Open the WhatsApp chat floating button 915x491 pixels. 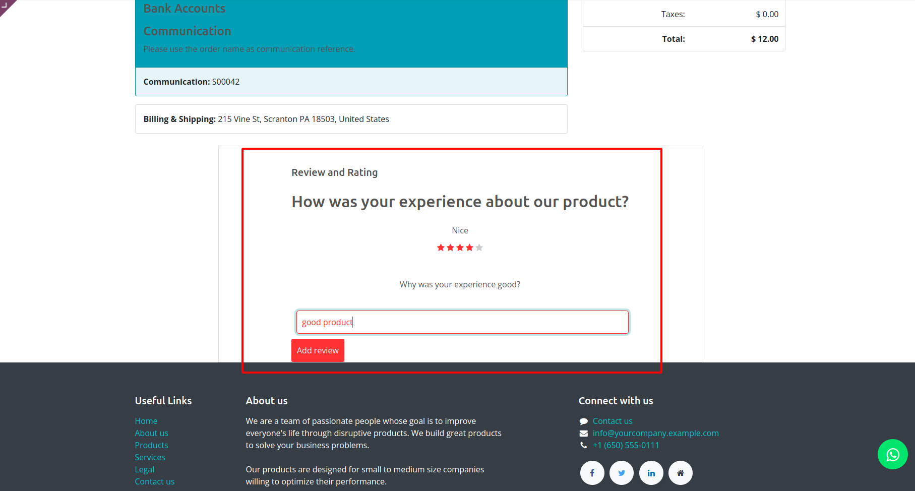pyautogui.click(x=892, y=454)
